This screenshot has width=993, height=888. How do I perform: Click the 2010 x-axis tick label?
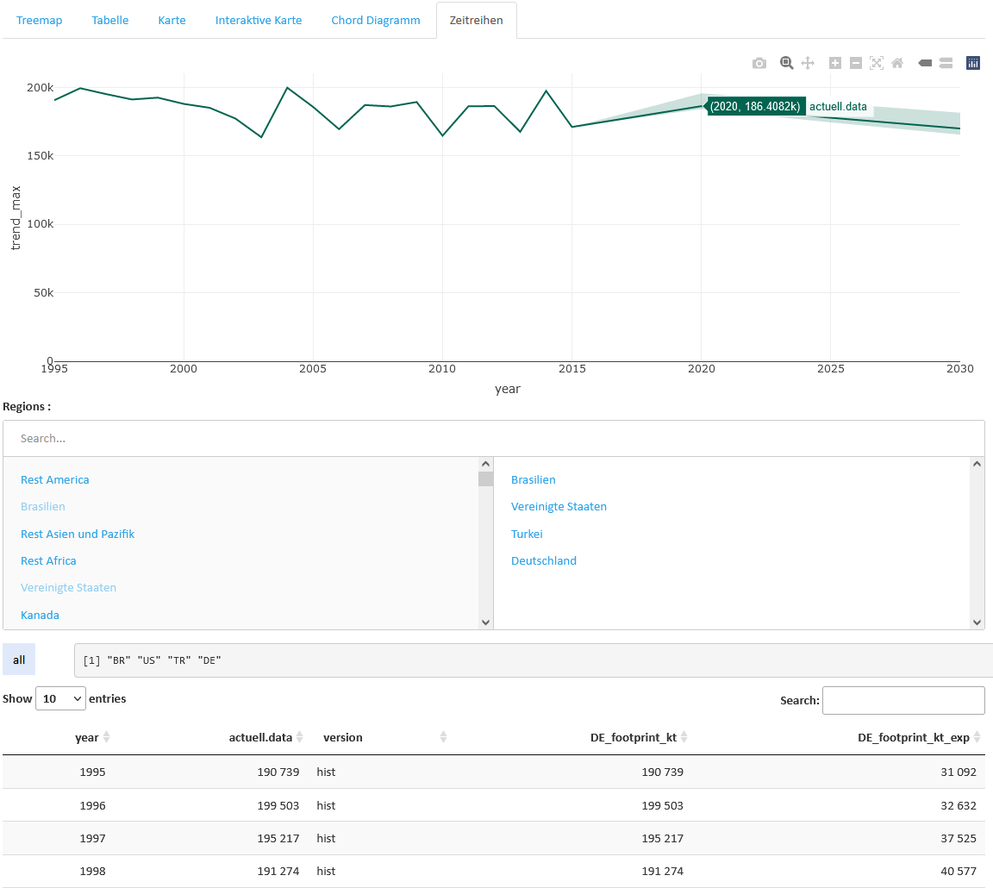click(x=442, y=368)
